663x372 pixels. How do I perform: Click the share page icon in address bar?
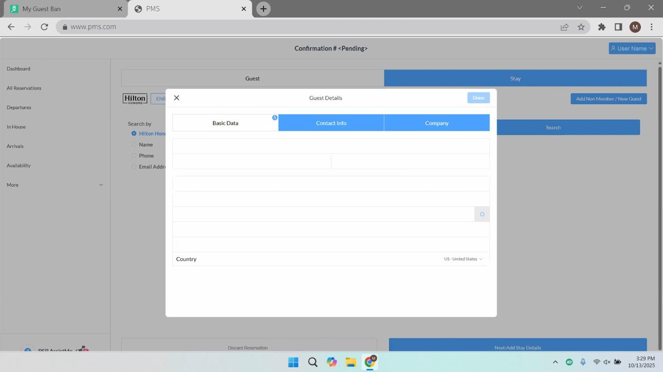click(564, 27)
